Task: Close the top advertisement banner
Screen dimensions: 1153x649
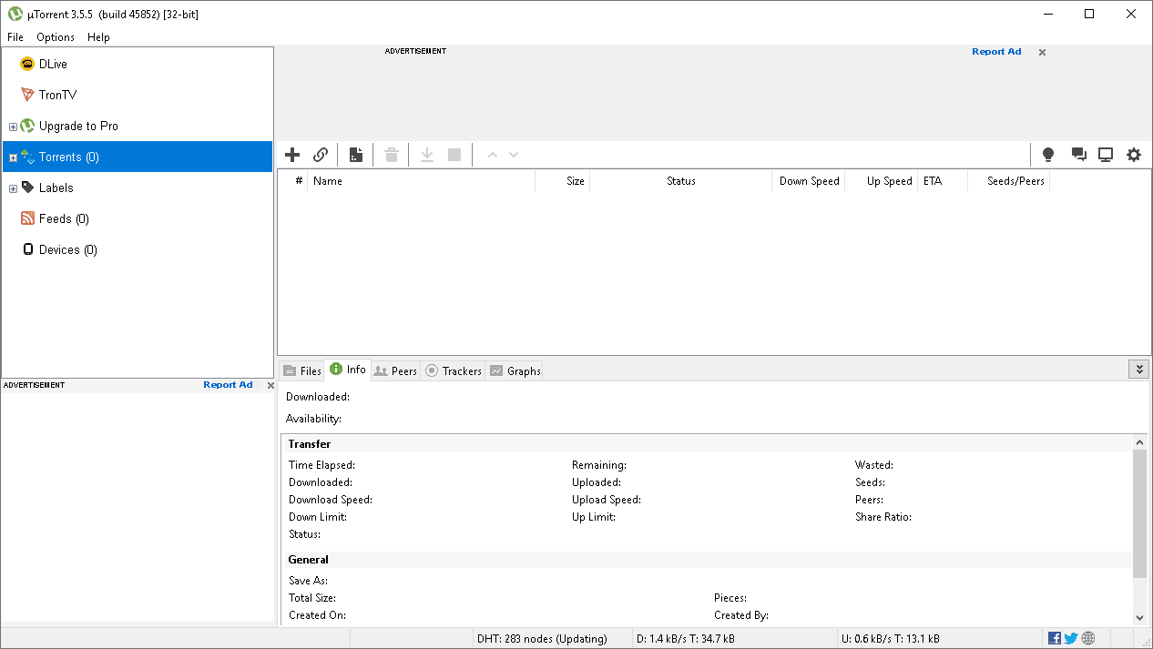Action: (1043, 53)
